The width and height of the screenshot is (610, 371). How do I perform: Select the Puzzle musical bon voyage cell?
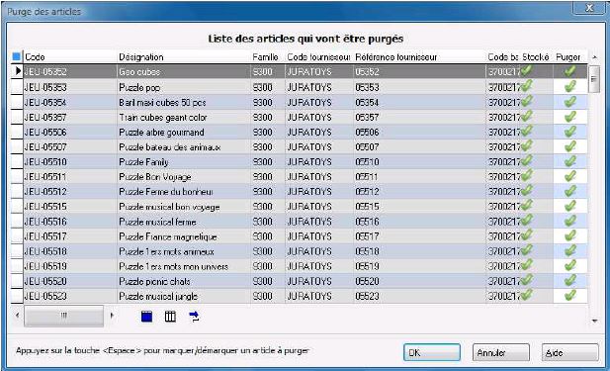184,207
